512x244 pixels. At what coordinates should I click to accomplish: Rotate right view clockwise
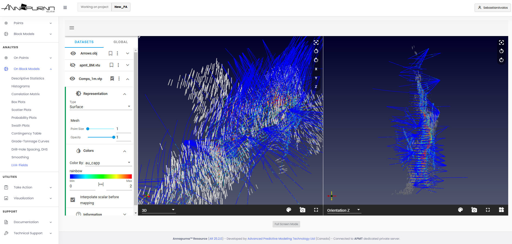[501, 60]
